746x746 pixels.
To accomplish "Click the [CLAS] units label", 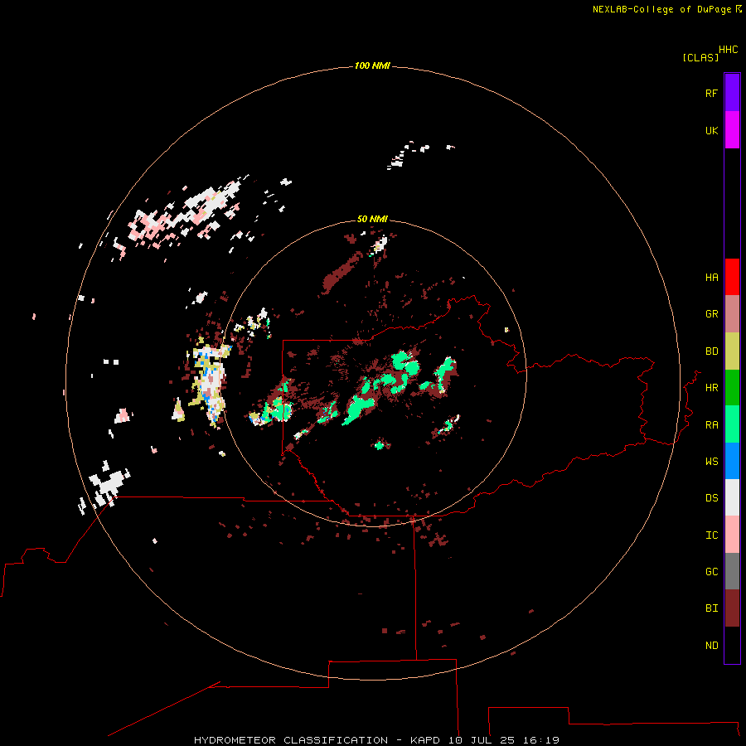I will pos(700,57).
